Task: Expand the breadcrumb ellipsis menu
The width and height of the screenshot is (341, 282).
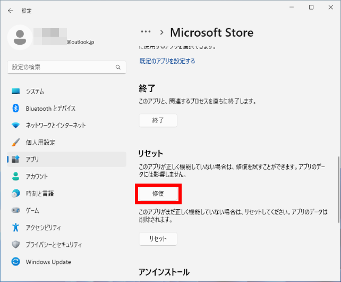Action: (x=146, y=32)
